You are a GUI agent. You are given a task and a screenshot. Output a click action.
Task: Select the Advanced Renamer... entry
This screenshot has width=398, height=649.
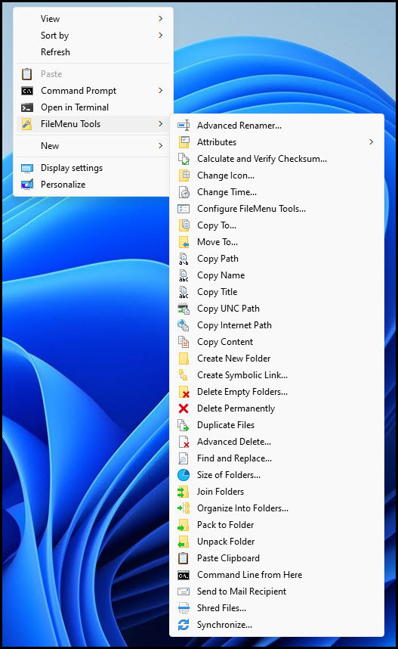click(x=276, y=125)
